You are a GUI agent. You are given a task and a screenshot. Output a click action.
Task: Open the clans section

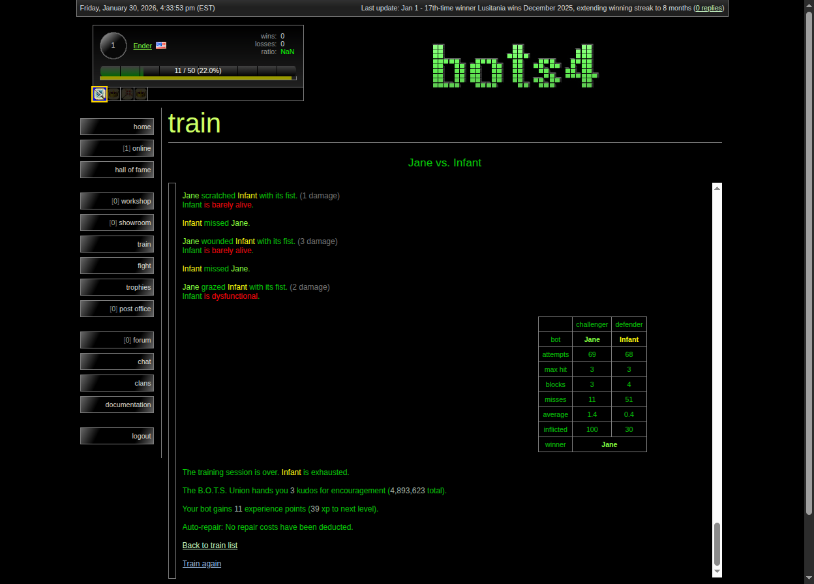[x=117, y=383]
